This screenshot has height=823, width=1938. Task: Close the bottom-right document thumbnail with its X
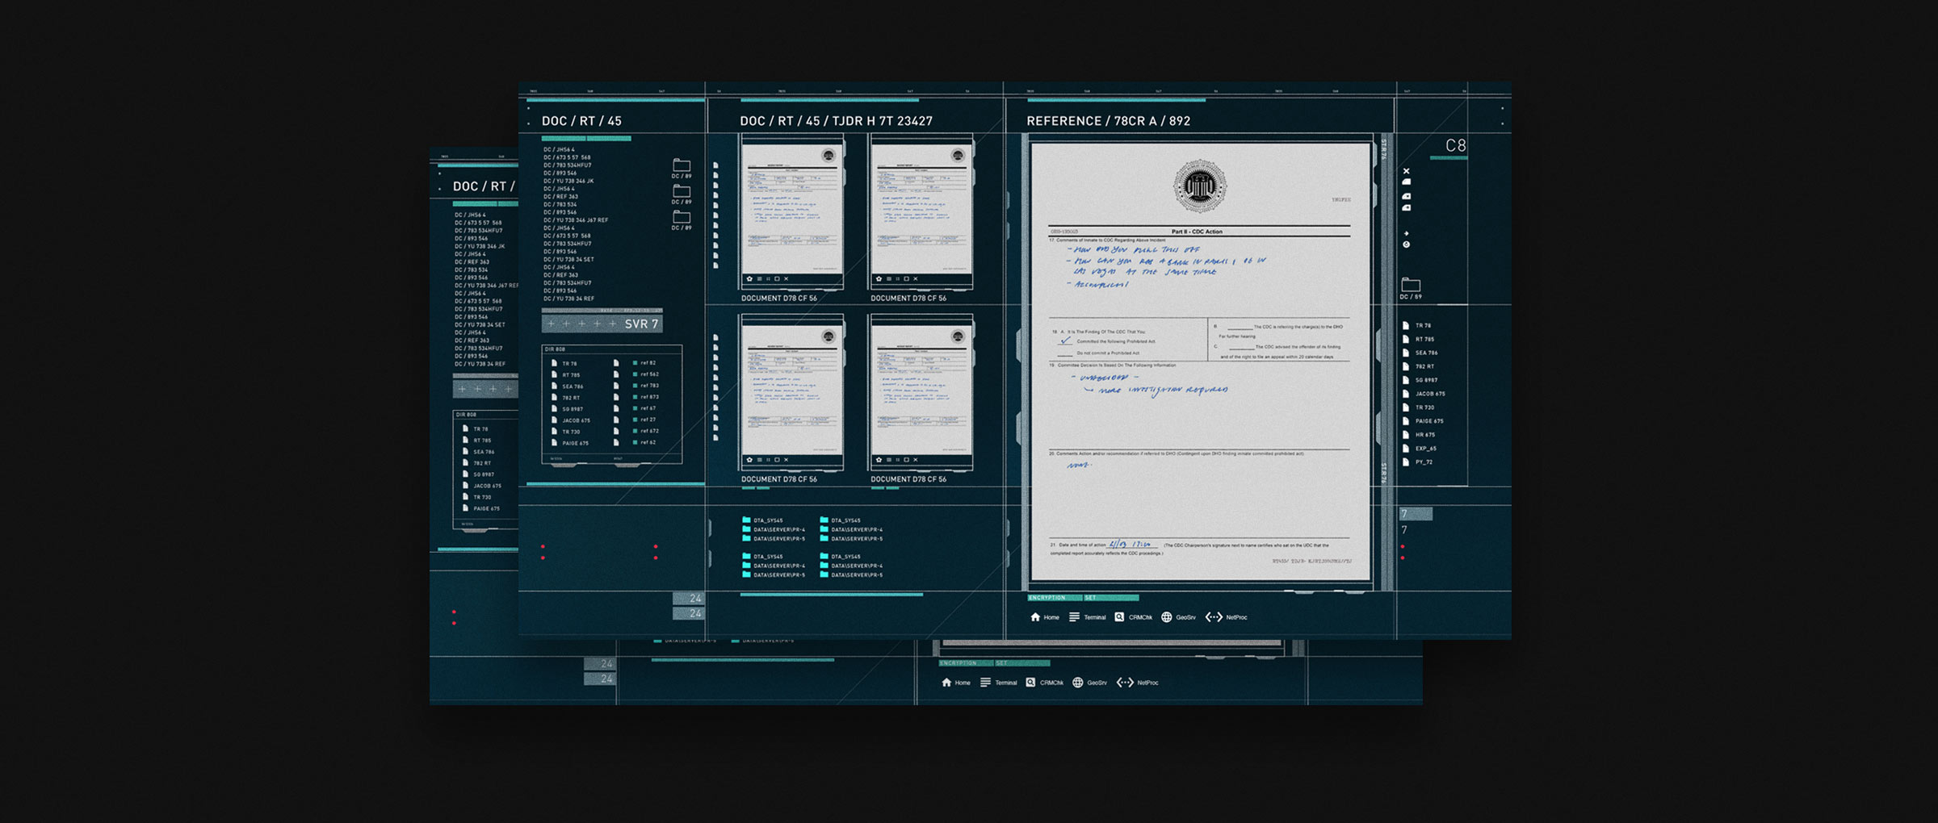(x=916, y=460)
